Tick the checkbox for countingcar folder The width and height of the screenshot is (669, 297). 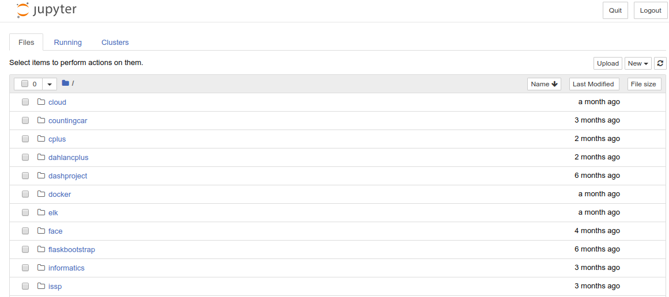[25, 120]
